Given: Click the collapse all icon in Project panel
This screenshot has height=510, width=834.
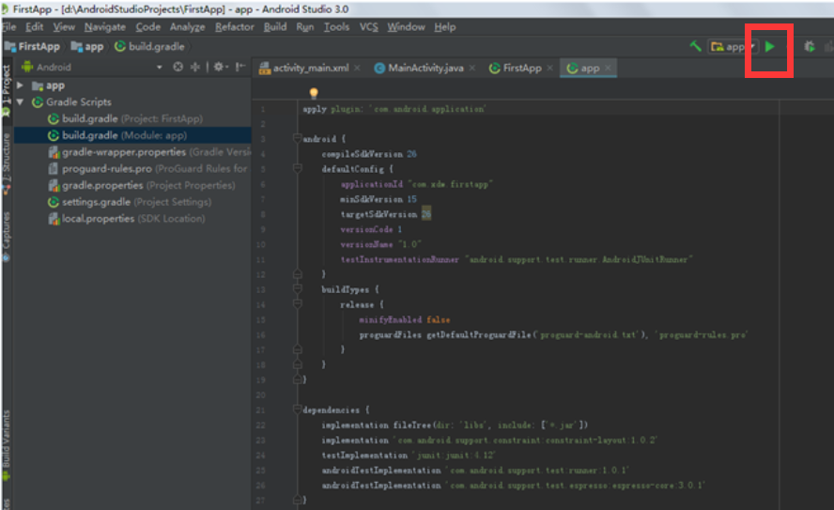Looking at the screenshot, I should [195, 67].
